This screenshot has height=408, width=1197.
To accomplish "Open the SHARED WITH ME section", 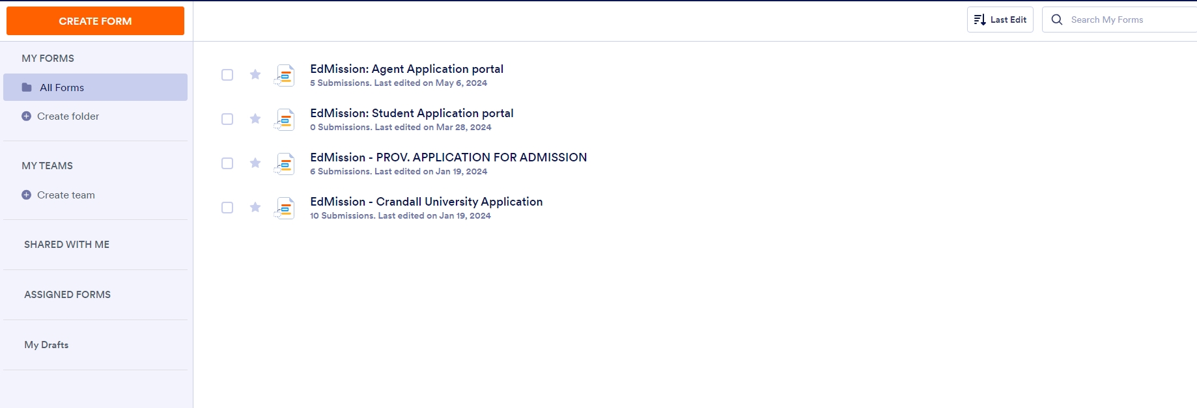I will point(66,245).
